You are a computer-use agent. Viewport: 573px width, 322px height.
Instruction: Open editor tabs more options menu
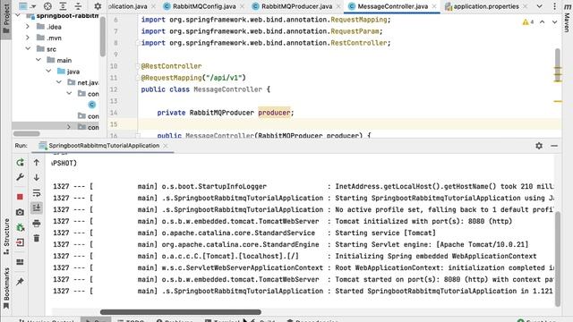coord(555,6)
